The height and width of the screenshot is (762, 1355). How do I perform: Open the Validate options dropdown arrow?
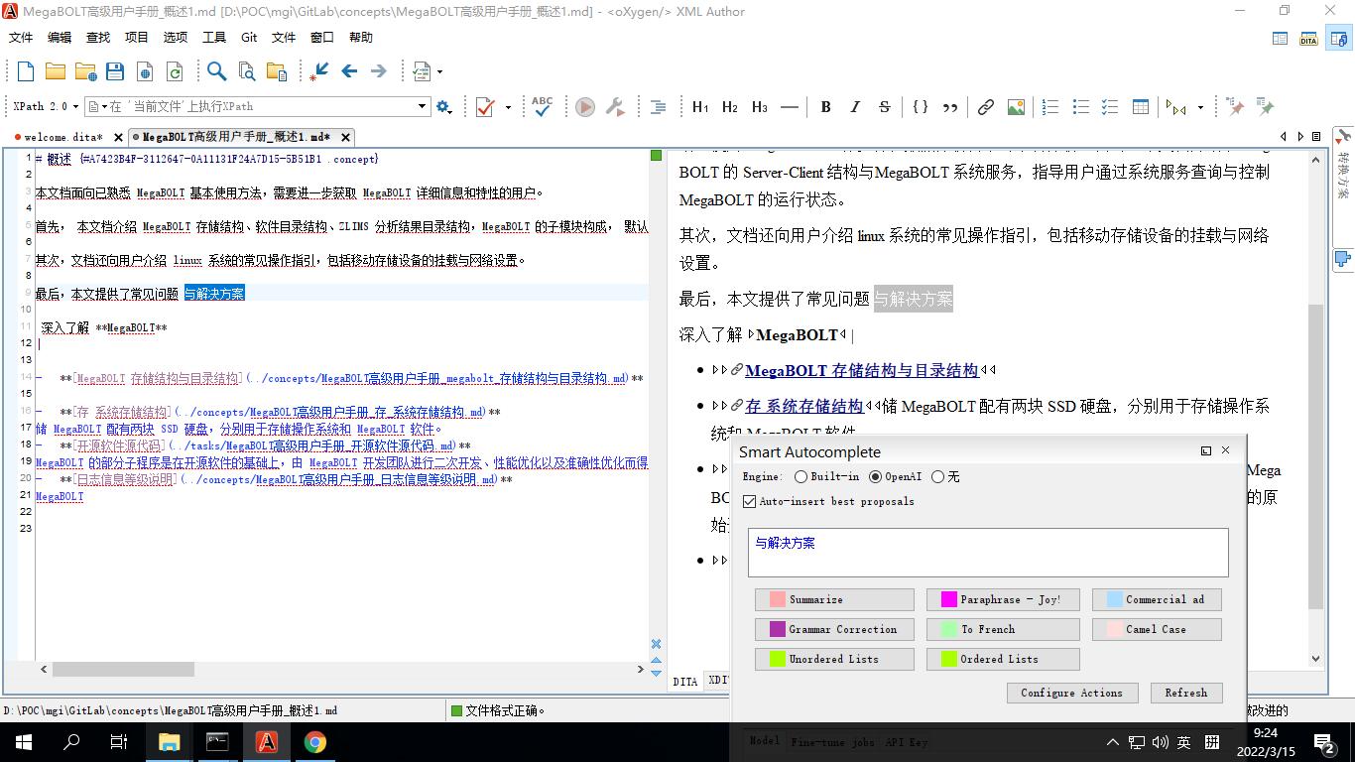pos(508,107)
